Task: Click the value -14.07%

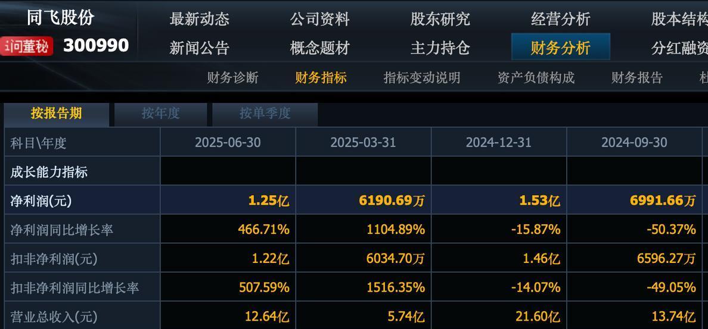Action: (536, 287)
